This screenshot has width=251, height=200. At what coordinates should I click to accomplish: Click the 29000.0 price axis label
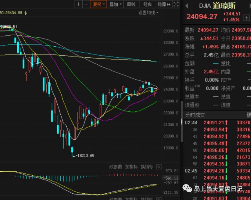[171, 31]
